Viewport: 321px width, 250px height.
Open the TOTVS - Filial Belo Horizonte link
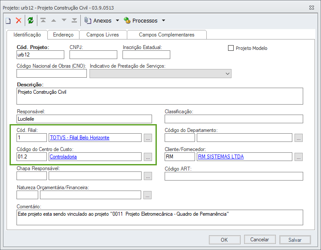[79, 138]
